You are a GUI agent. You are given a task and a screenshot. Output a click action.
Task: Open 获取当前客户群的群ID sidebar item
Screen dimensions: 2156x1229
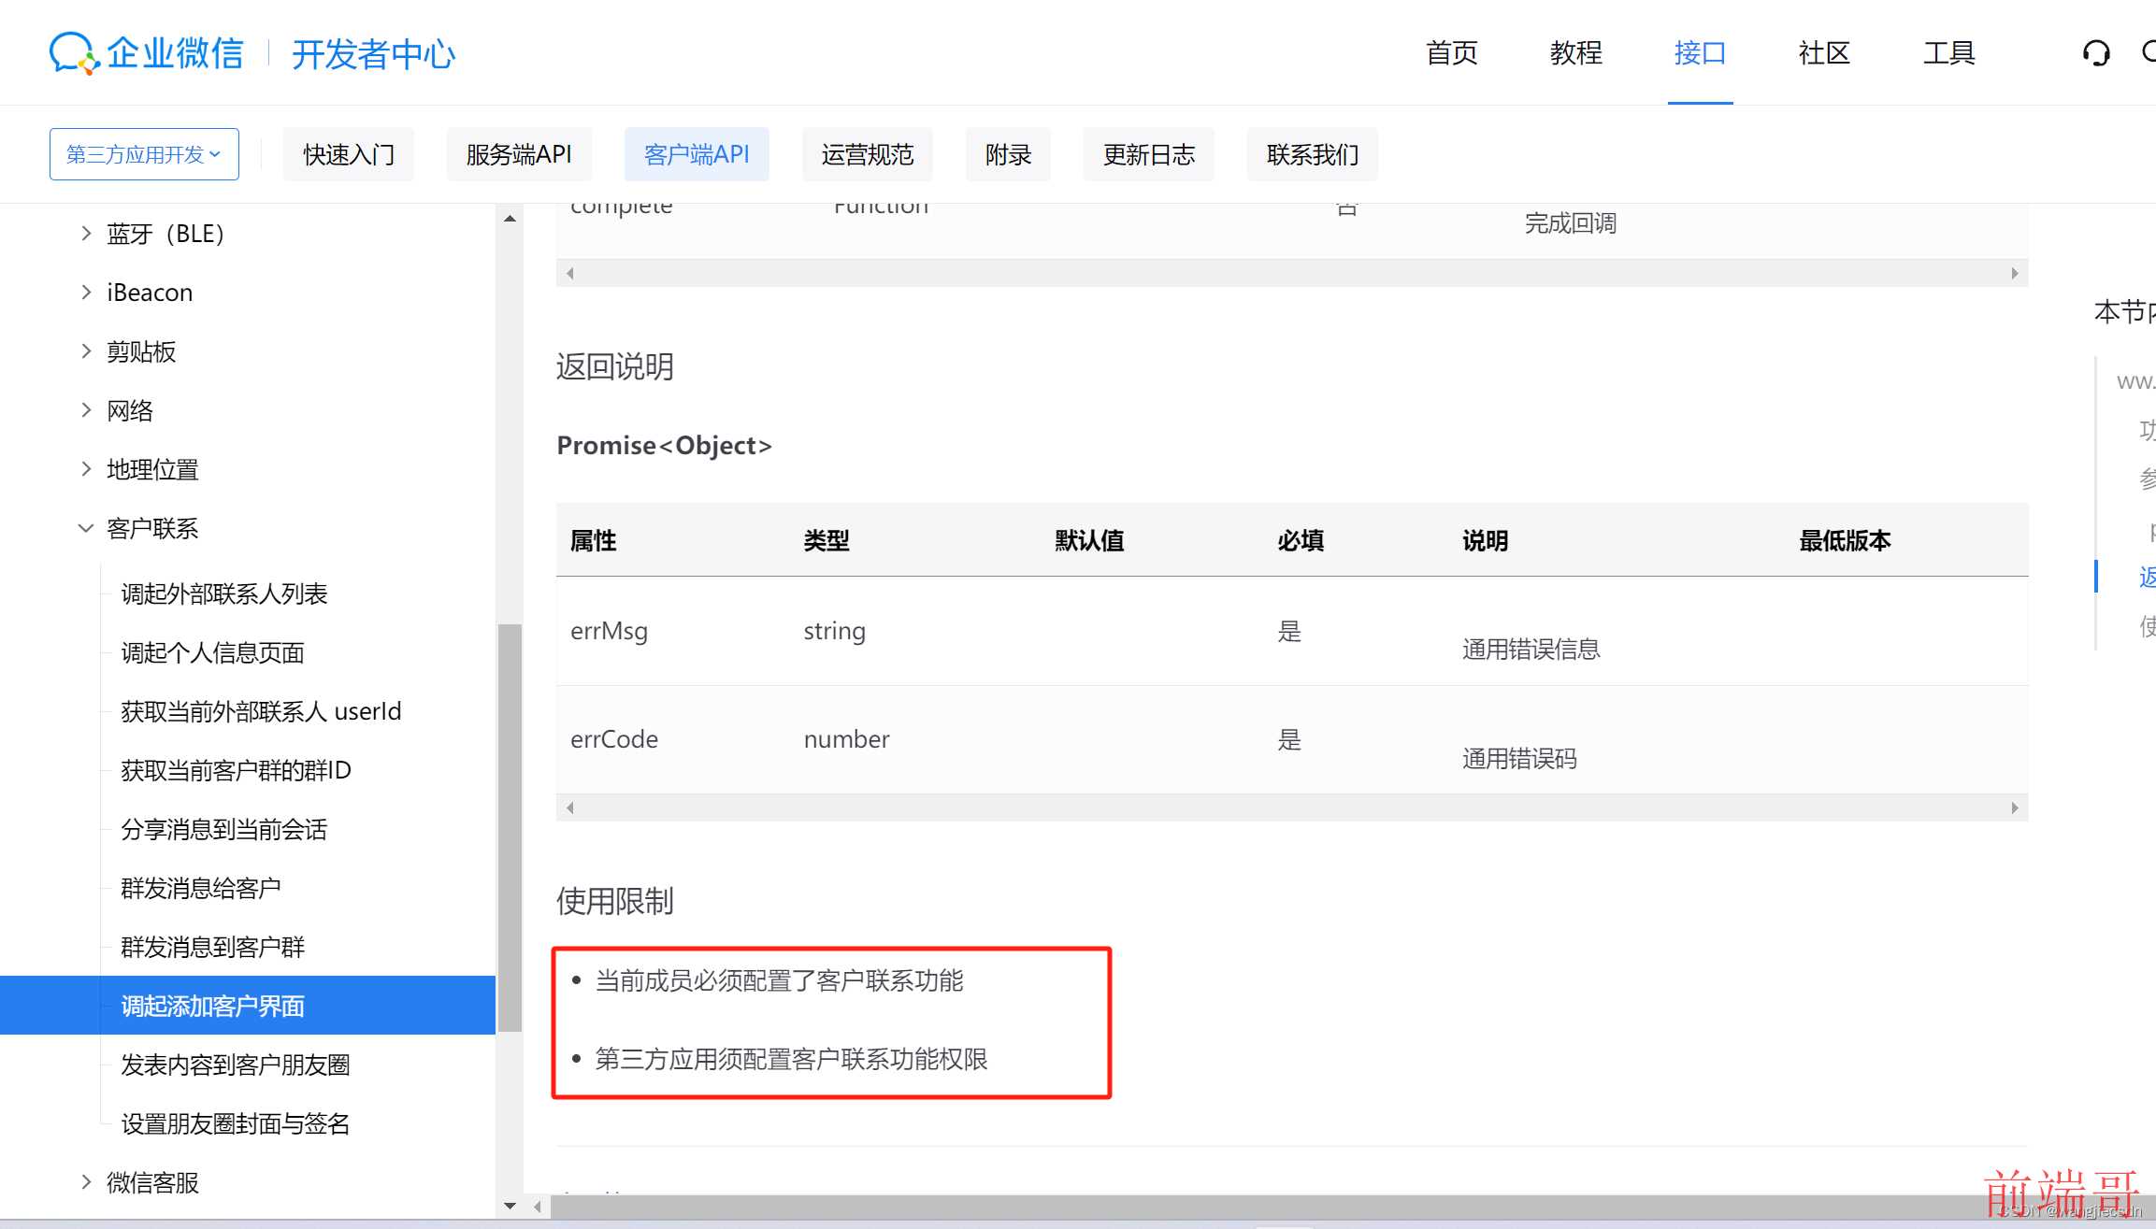[236, 770]
